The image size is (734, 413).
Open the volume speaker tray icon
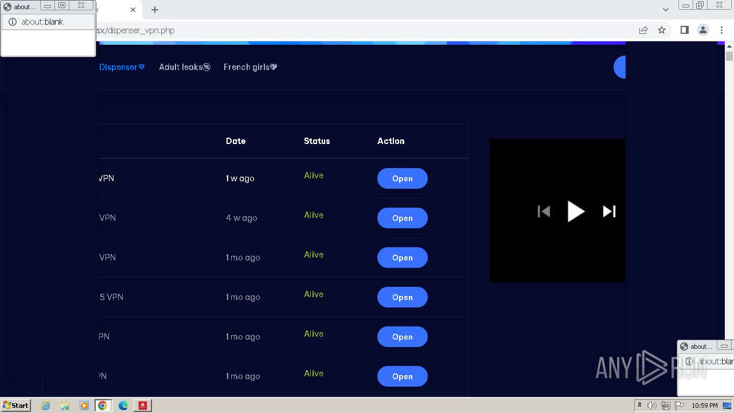(651, 406)
